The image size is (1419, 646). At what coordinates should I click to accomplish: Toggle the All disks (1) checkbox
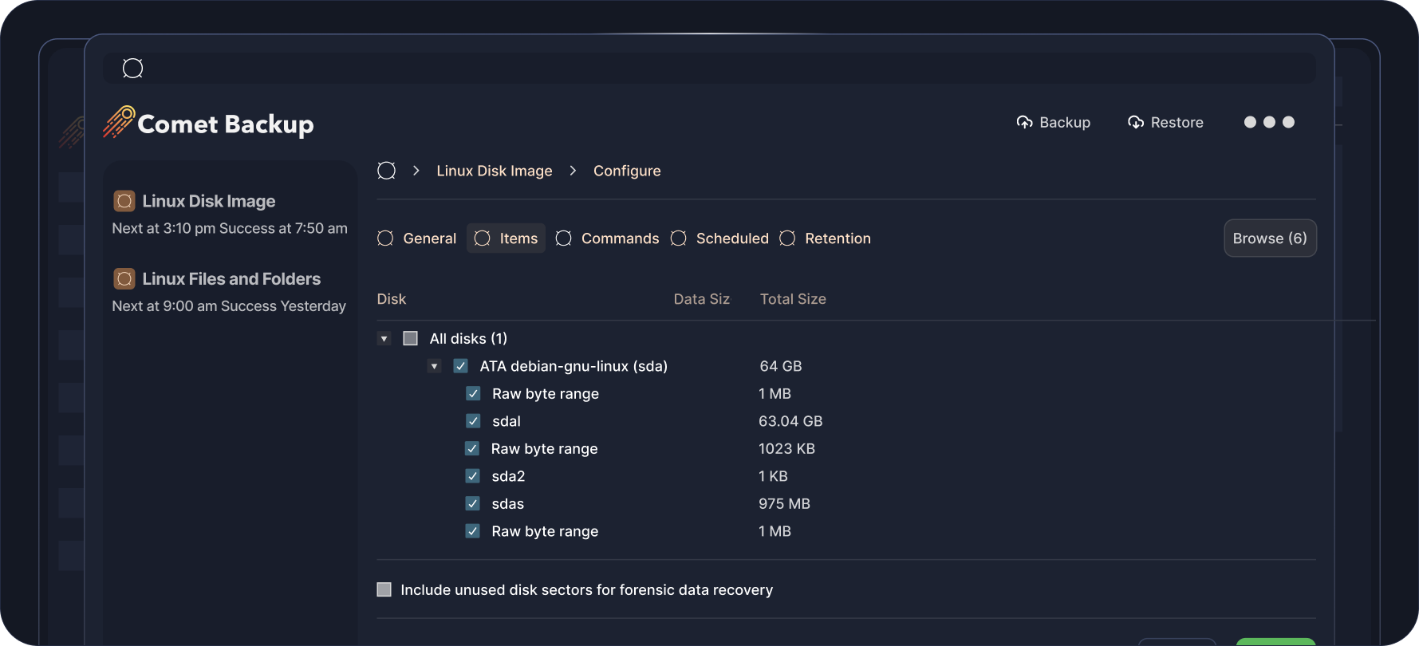(411, 338)
